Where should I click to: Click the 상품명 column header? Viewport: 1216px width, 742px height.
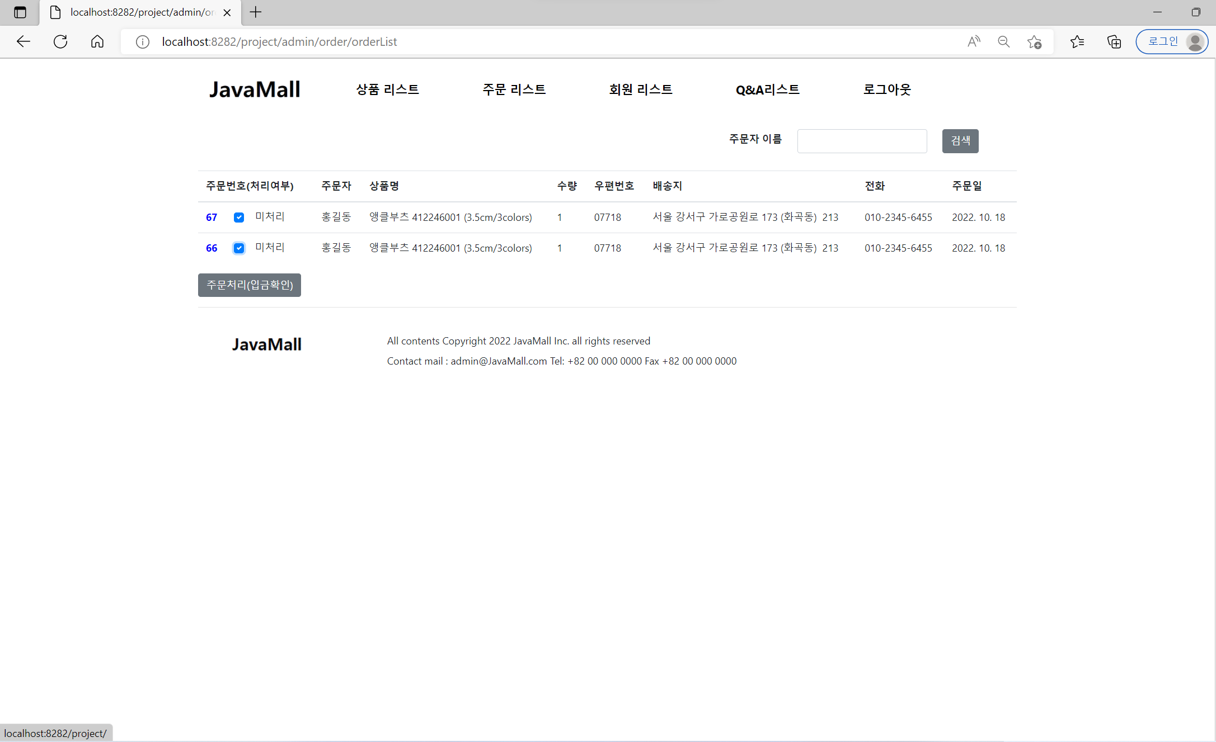coord(384,186)
